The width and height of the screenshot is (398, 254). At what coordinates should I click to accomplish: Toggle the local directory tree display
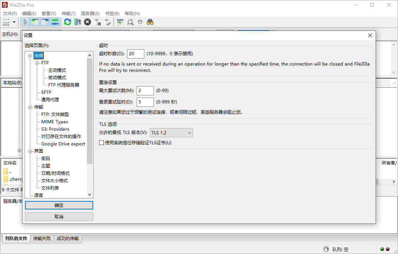click(34, 22)
